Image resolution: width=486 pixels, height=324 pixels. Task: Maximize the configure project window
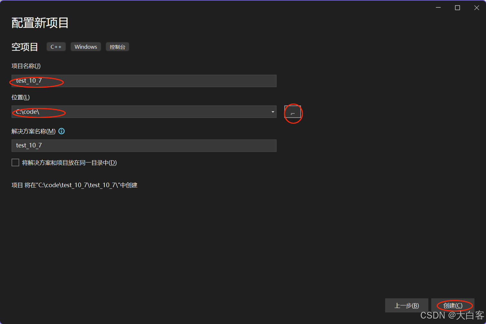tap(458, 8)
